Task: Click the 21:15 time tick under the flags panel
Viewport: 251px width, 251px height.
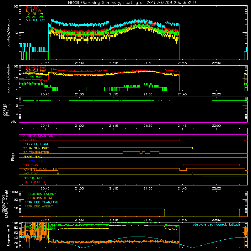Action: (x=114, y=189)
